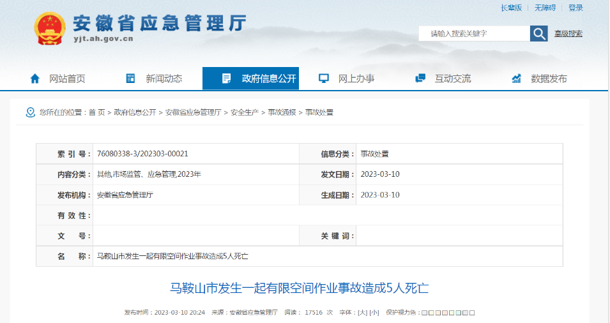The image size is (610, 323).
Task: Click 政府信息公开 in the breadcrumb trail
Action: (135, 112)
